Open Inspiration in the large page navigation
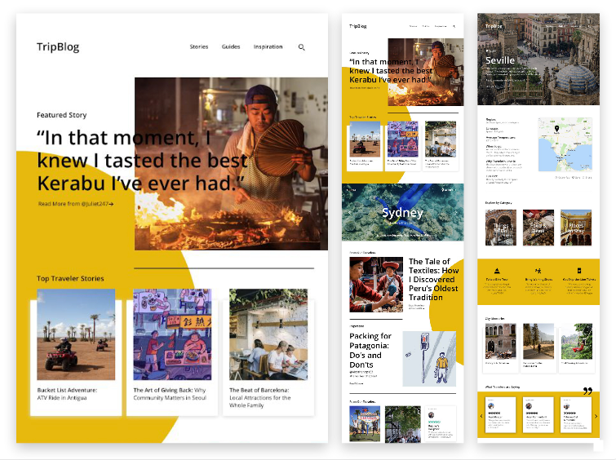Viewport: 616px width, 460px height. coord(268,46)
